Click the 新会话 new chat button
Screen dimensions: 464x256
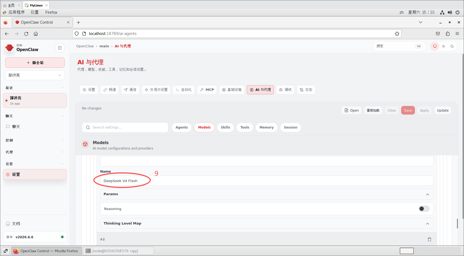point(35,63)
